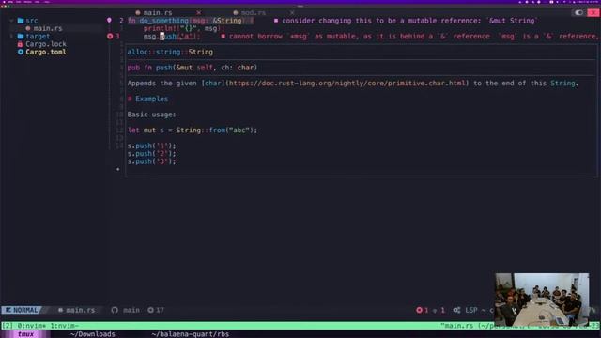Click alloc::string::String in hover popup
Screen dimensions: 601x338
pyautogui.click(x=170, y=52)
